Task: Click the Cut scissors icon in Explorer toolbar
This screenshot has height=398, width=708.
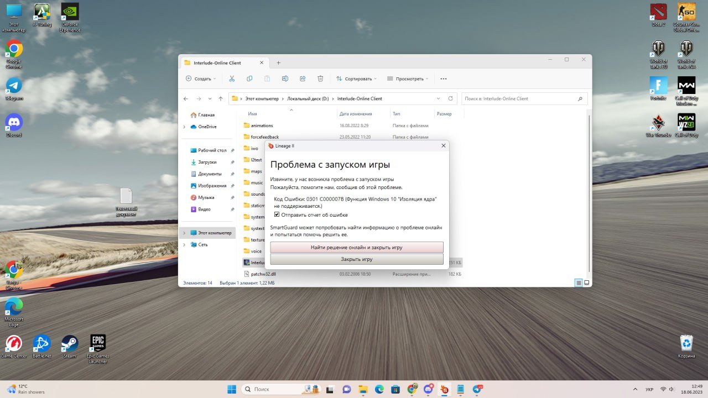Action: click(232, 78)
